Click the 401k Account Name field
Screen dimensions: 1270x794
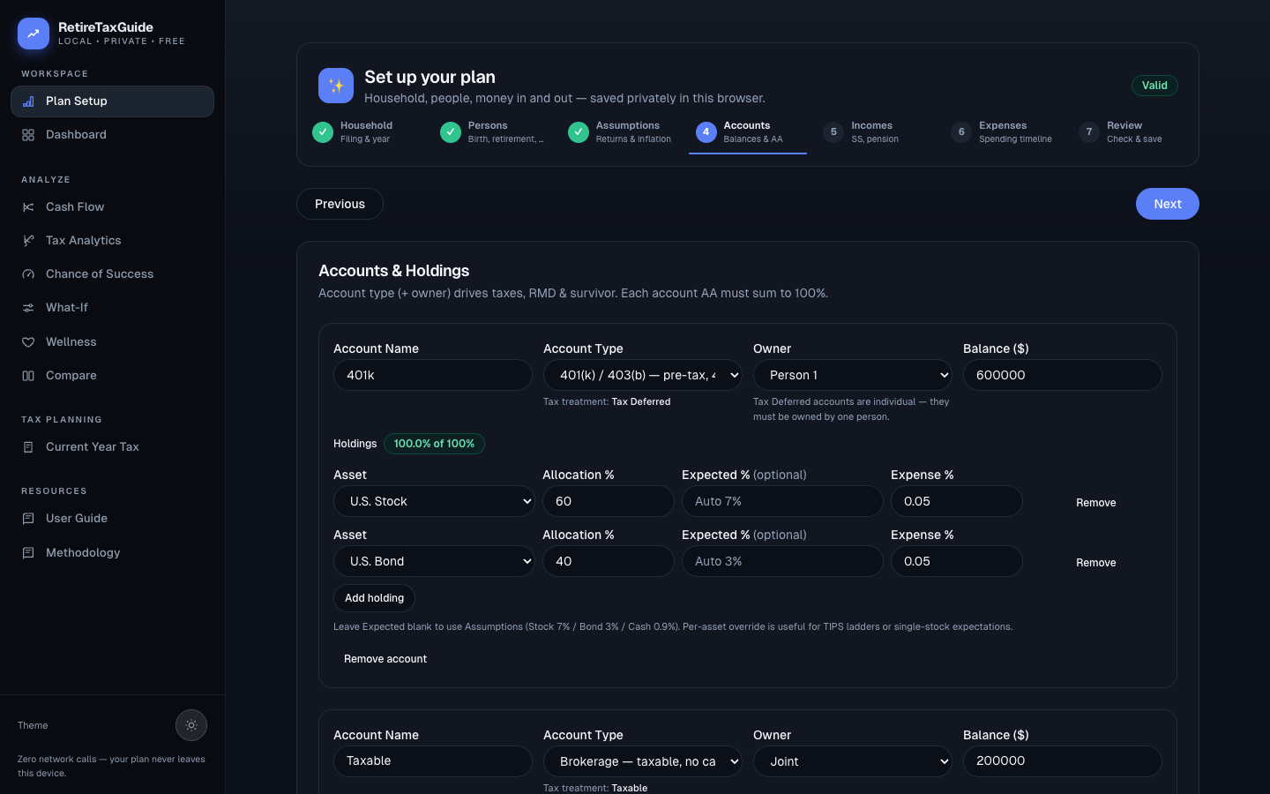pyautogui.click(x=433, y=375)
